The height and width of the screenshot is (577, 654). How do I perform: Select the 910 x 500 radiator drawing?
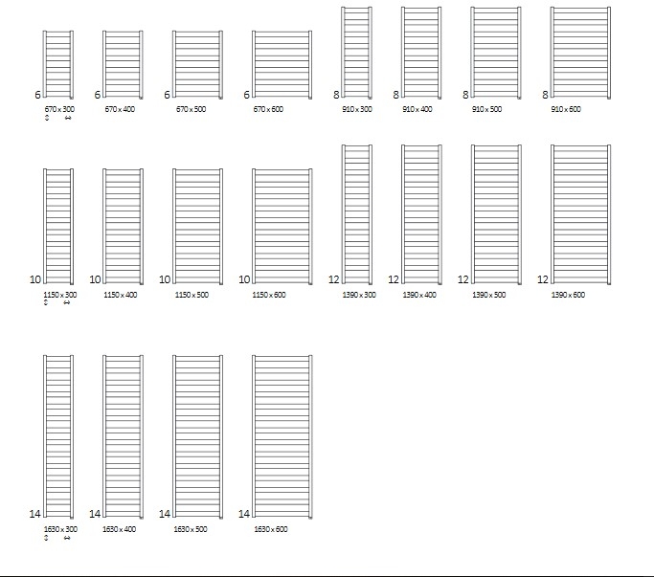pos(496,53)
